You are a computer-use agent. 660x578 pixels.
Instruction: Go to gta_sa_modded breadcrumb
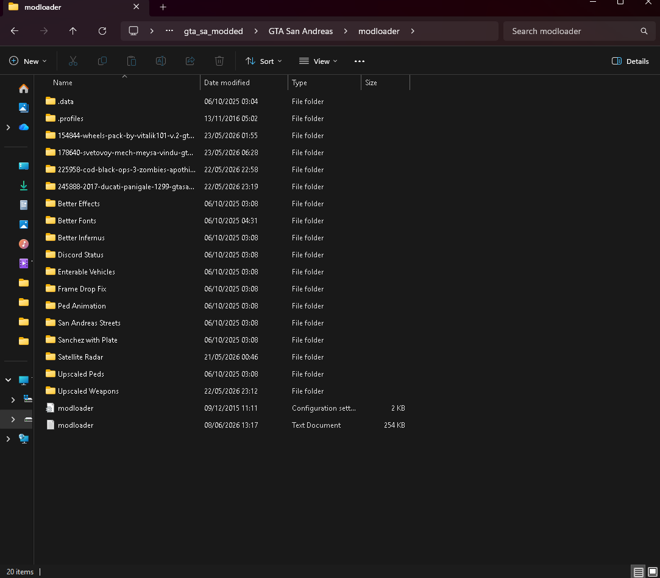[x=213, y=31]
